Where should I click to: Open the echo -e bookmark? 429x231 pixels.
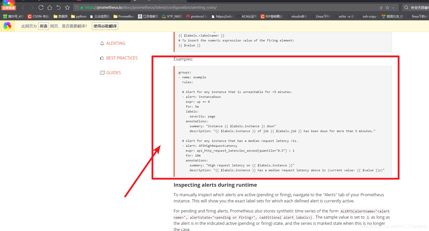[x=344, y=16]
